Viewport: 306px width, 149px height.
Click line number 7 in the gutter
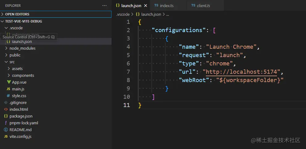click(128, 72)
